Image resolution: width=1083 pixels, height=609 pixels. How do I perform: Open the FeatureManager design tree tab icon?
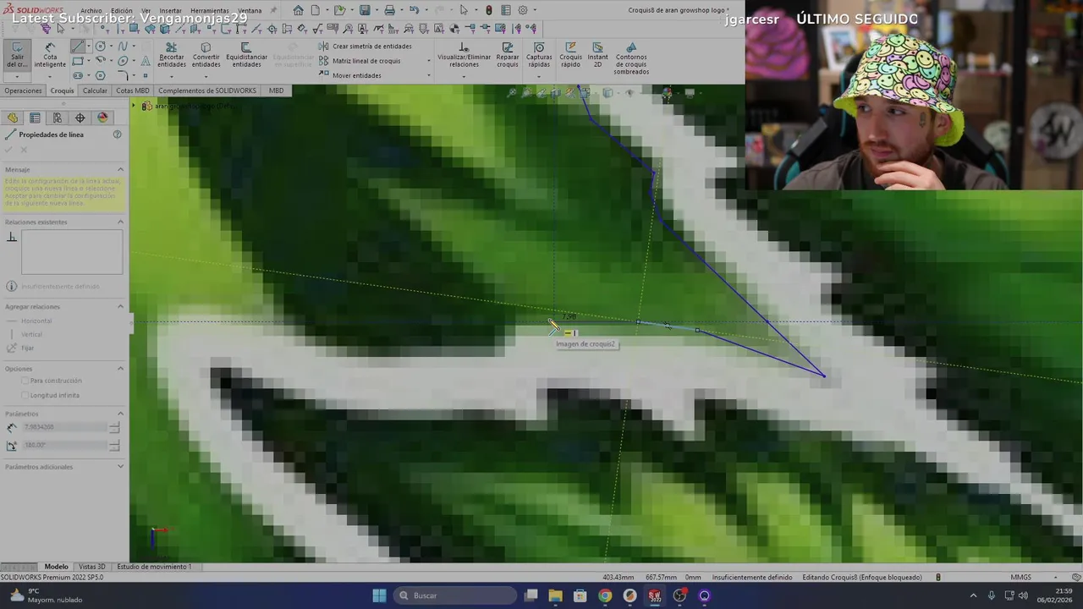point(13,118)
